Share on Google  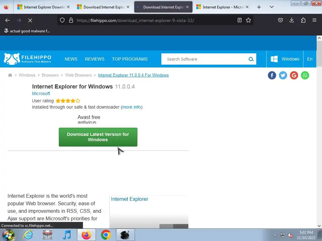(294, 75)
